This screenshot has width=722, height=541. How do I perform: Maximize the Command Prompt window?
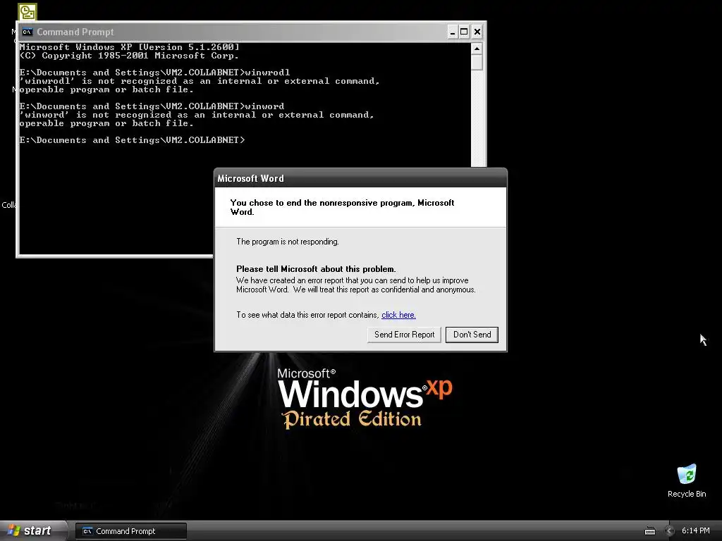[464, 32]
